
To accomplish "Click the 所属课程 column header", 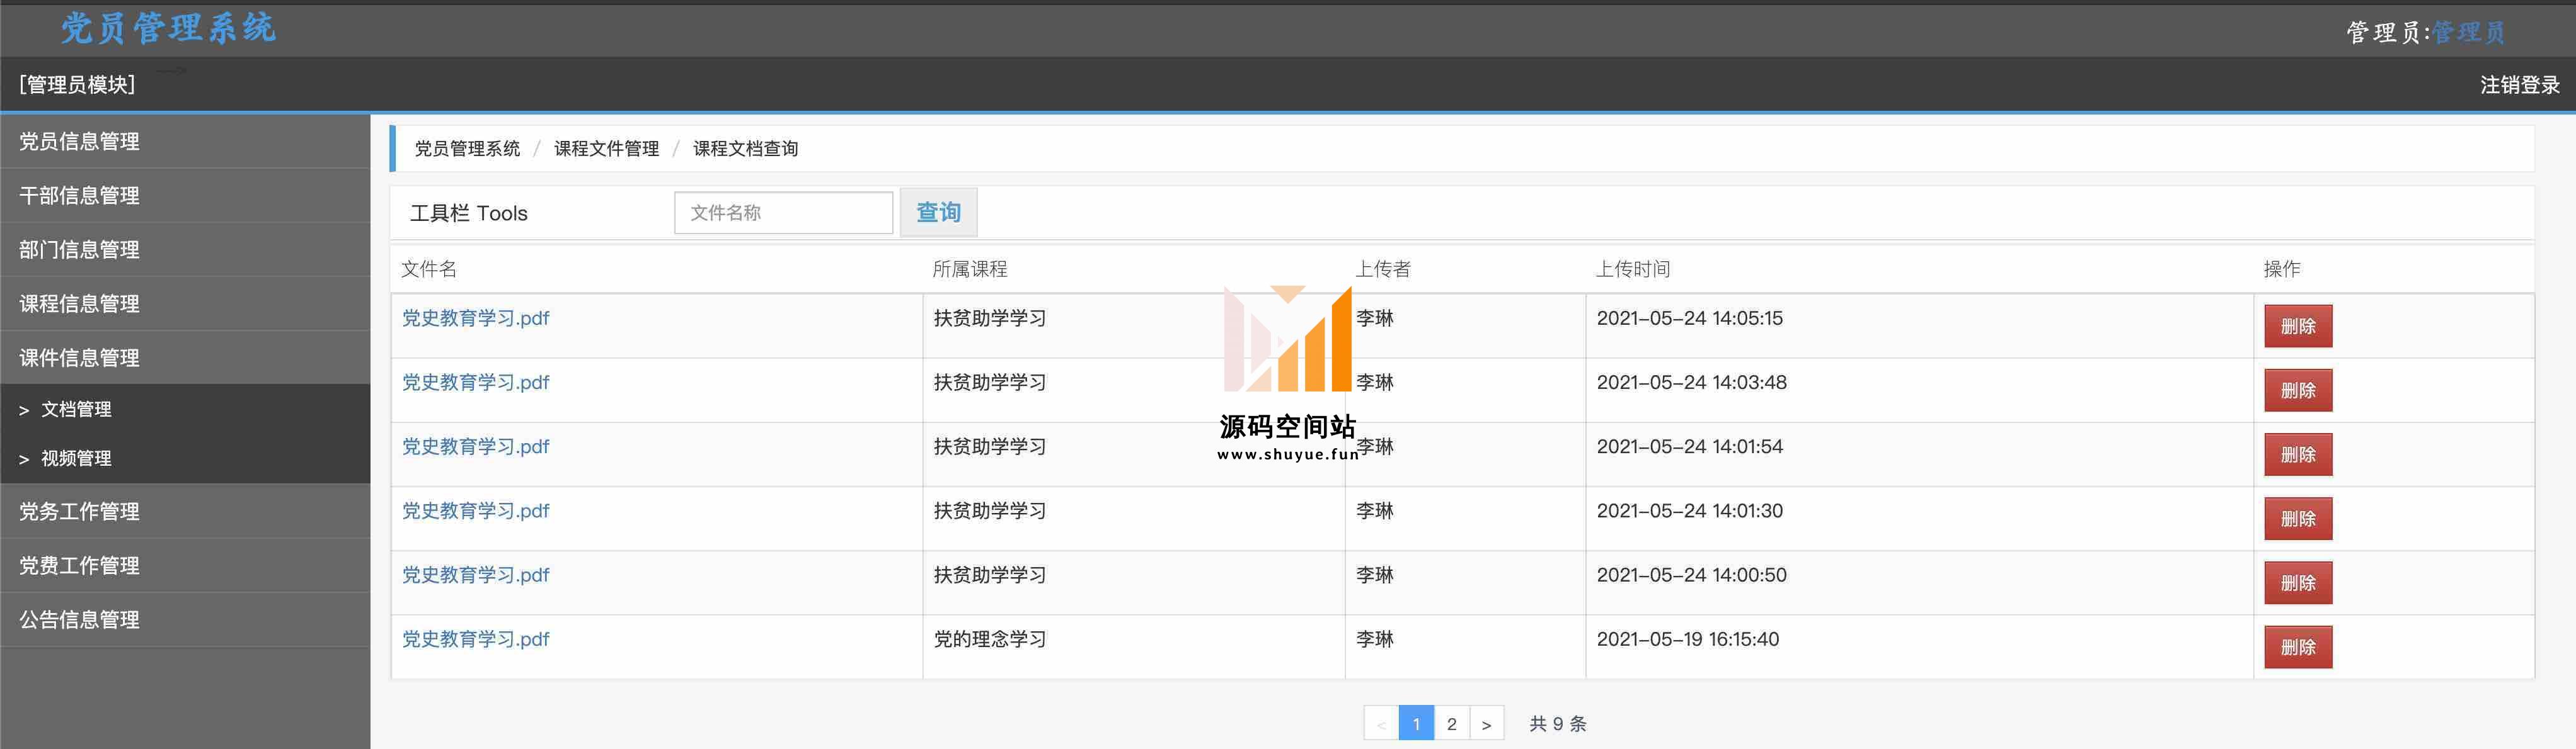I will (x=970, y=269).
